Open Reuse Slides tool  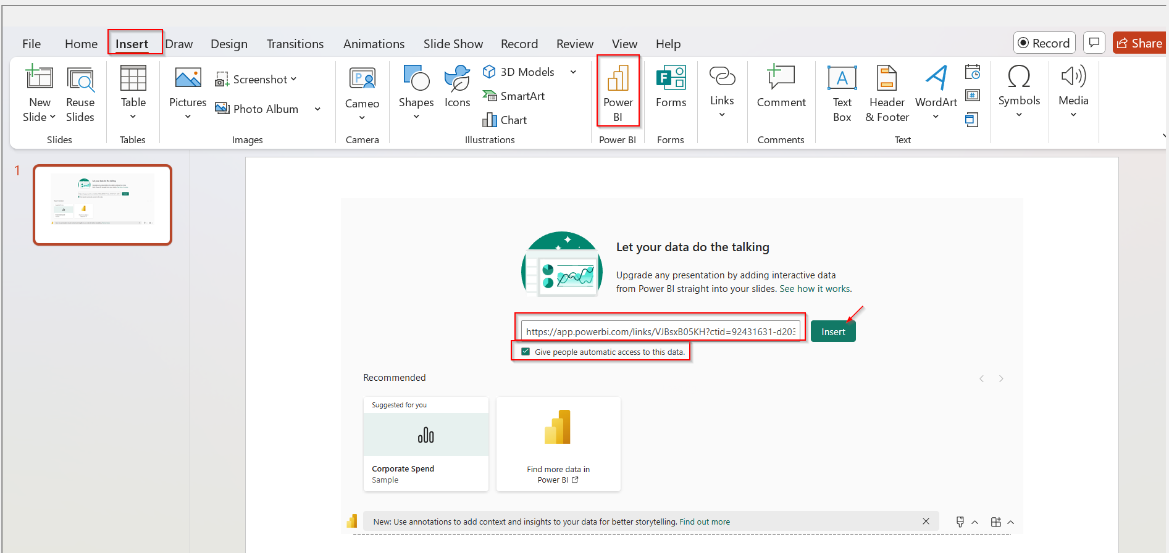pyautogui.click(x=80, y=94)
